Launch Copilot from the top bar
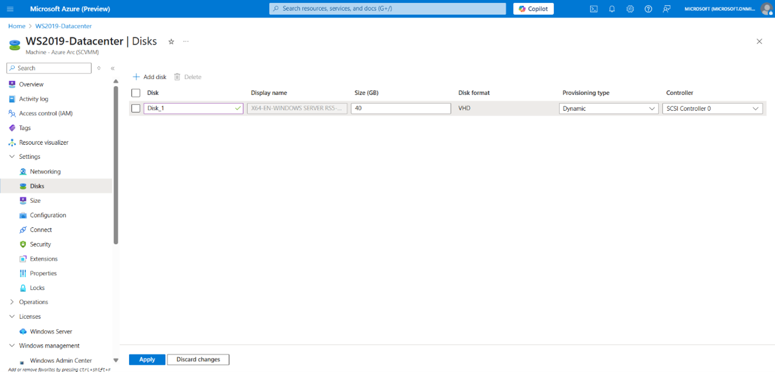The image size is (775, 372). (533, 9)
